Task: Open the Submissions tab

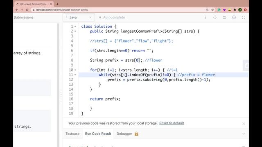Action: pos(24,17)
